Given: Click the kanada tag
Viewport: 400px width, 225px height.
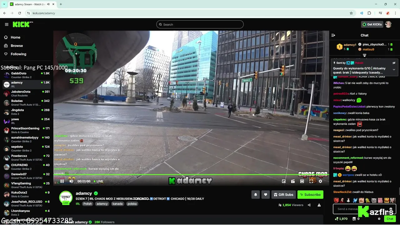Looking at the screenshot, I should coord(117,204).
